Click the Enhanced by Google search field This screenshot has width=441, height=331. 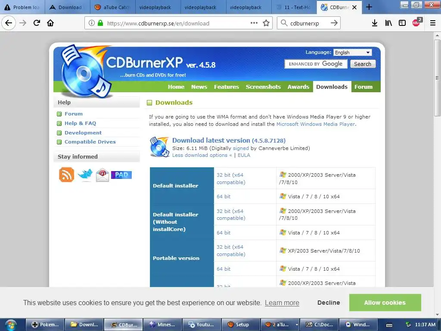tap(316, 64)
